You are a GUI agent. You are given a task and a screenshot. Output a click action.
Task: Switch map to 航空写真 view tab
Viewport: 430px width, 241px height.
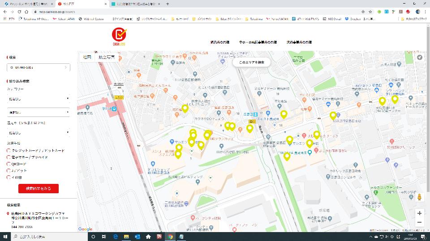tap(107, 57)
